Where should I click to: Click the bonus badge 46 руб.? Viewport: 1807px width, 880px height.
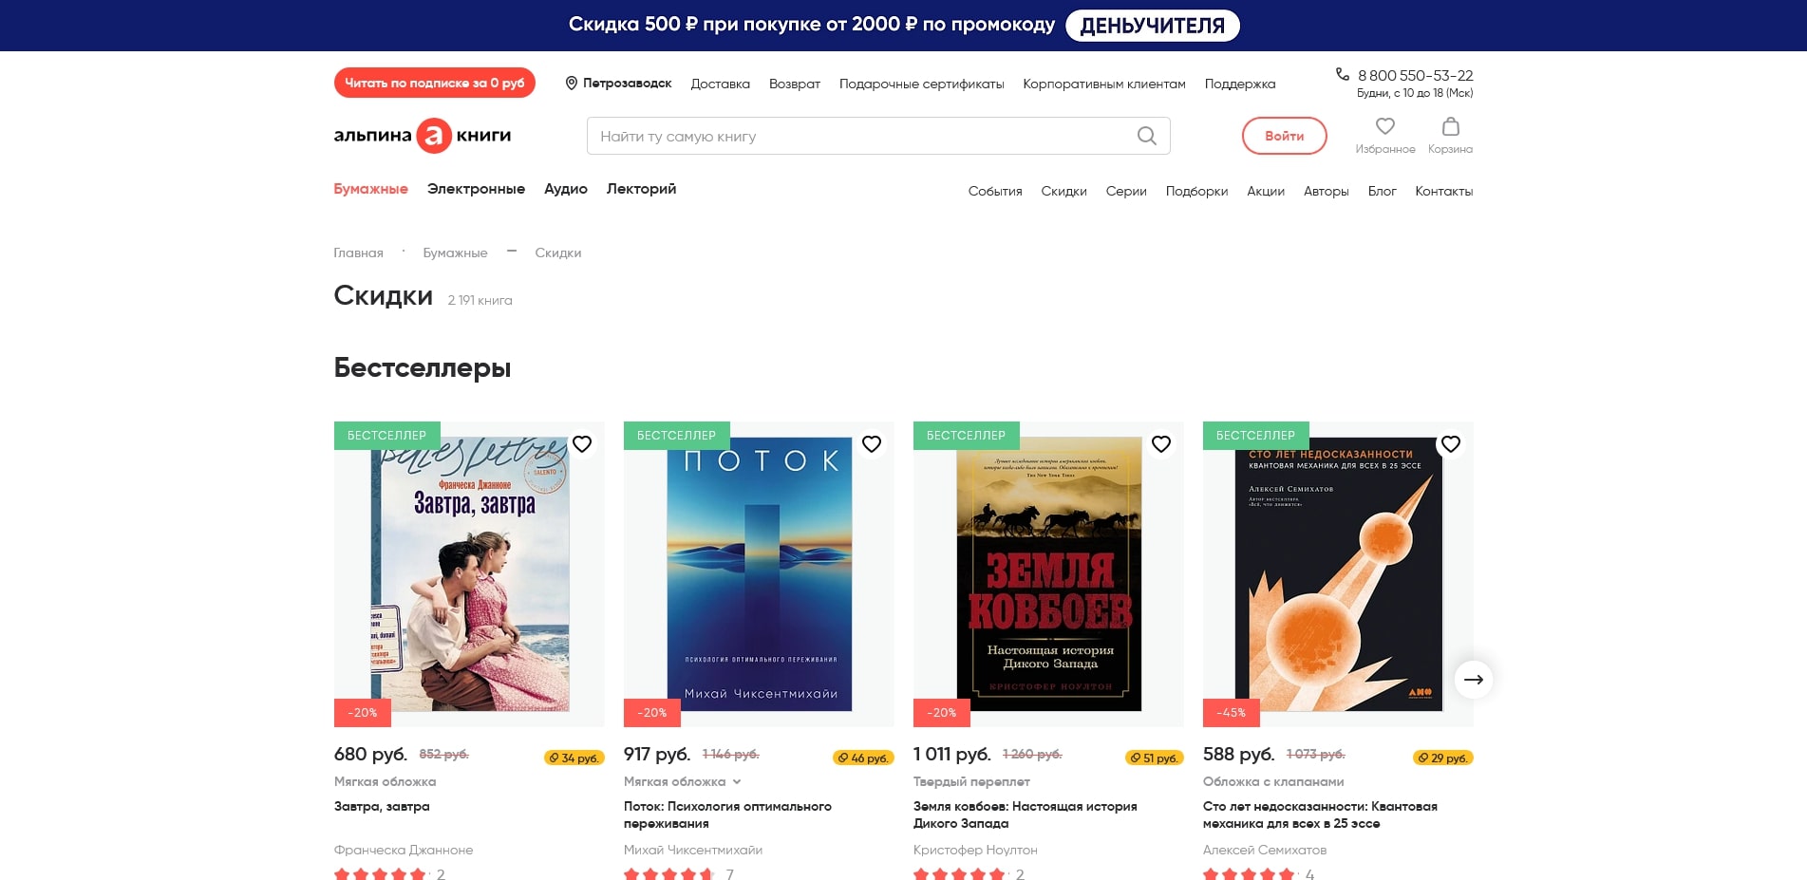pos(863,758)
